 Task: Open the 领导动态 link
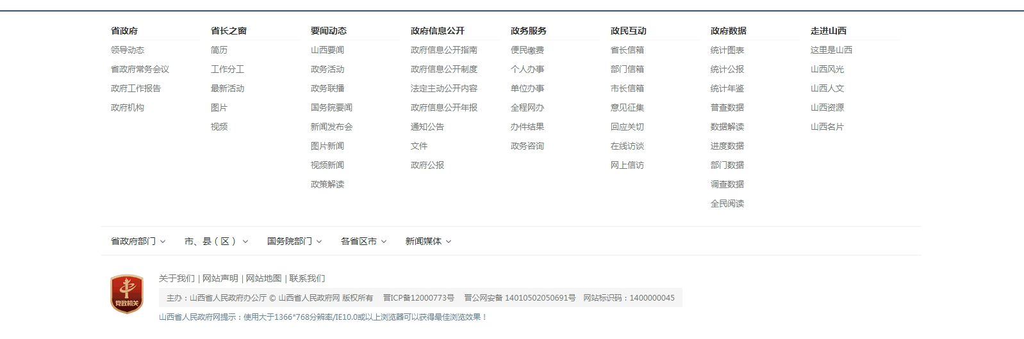128,50
